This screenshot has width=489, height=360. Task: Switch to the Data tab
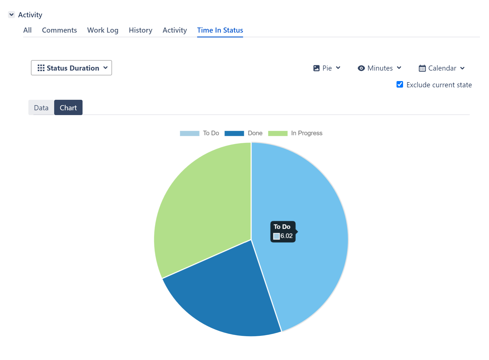[41, 108]
